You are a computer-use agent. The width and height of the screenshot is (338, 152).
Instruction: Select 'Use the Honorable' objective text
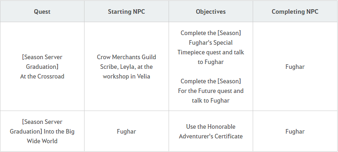(210, 127)
